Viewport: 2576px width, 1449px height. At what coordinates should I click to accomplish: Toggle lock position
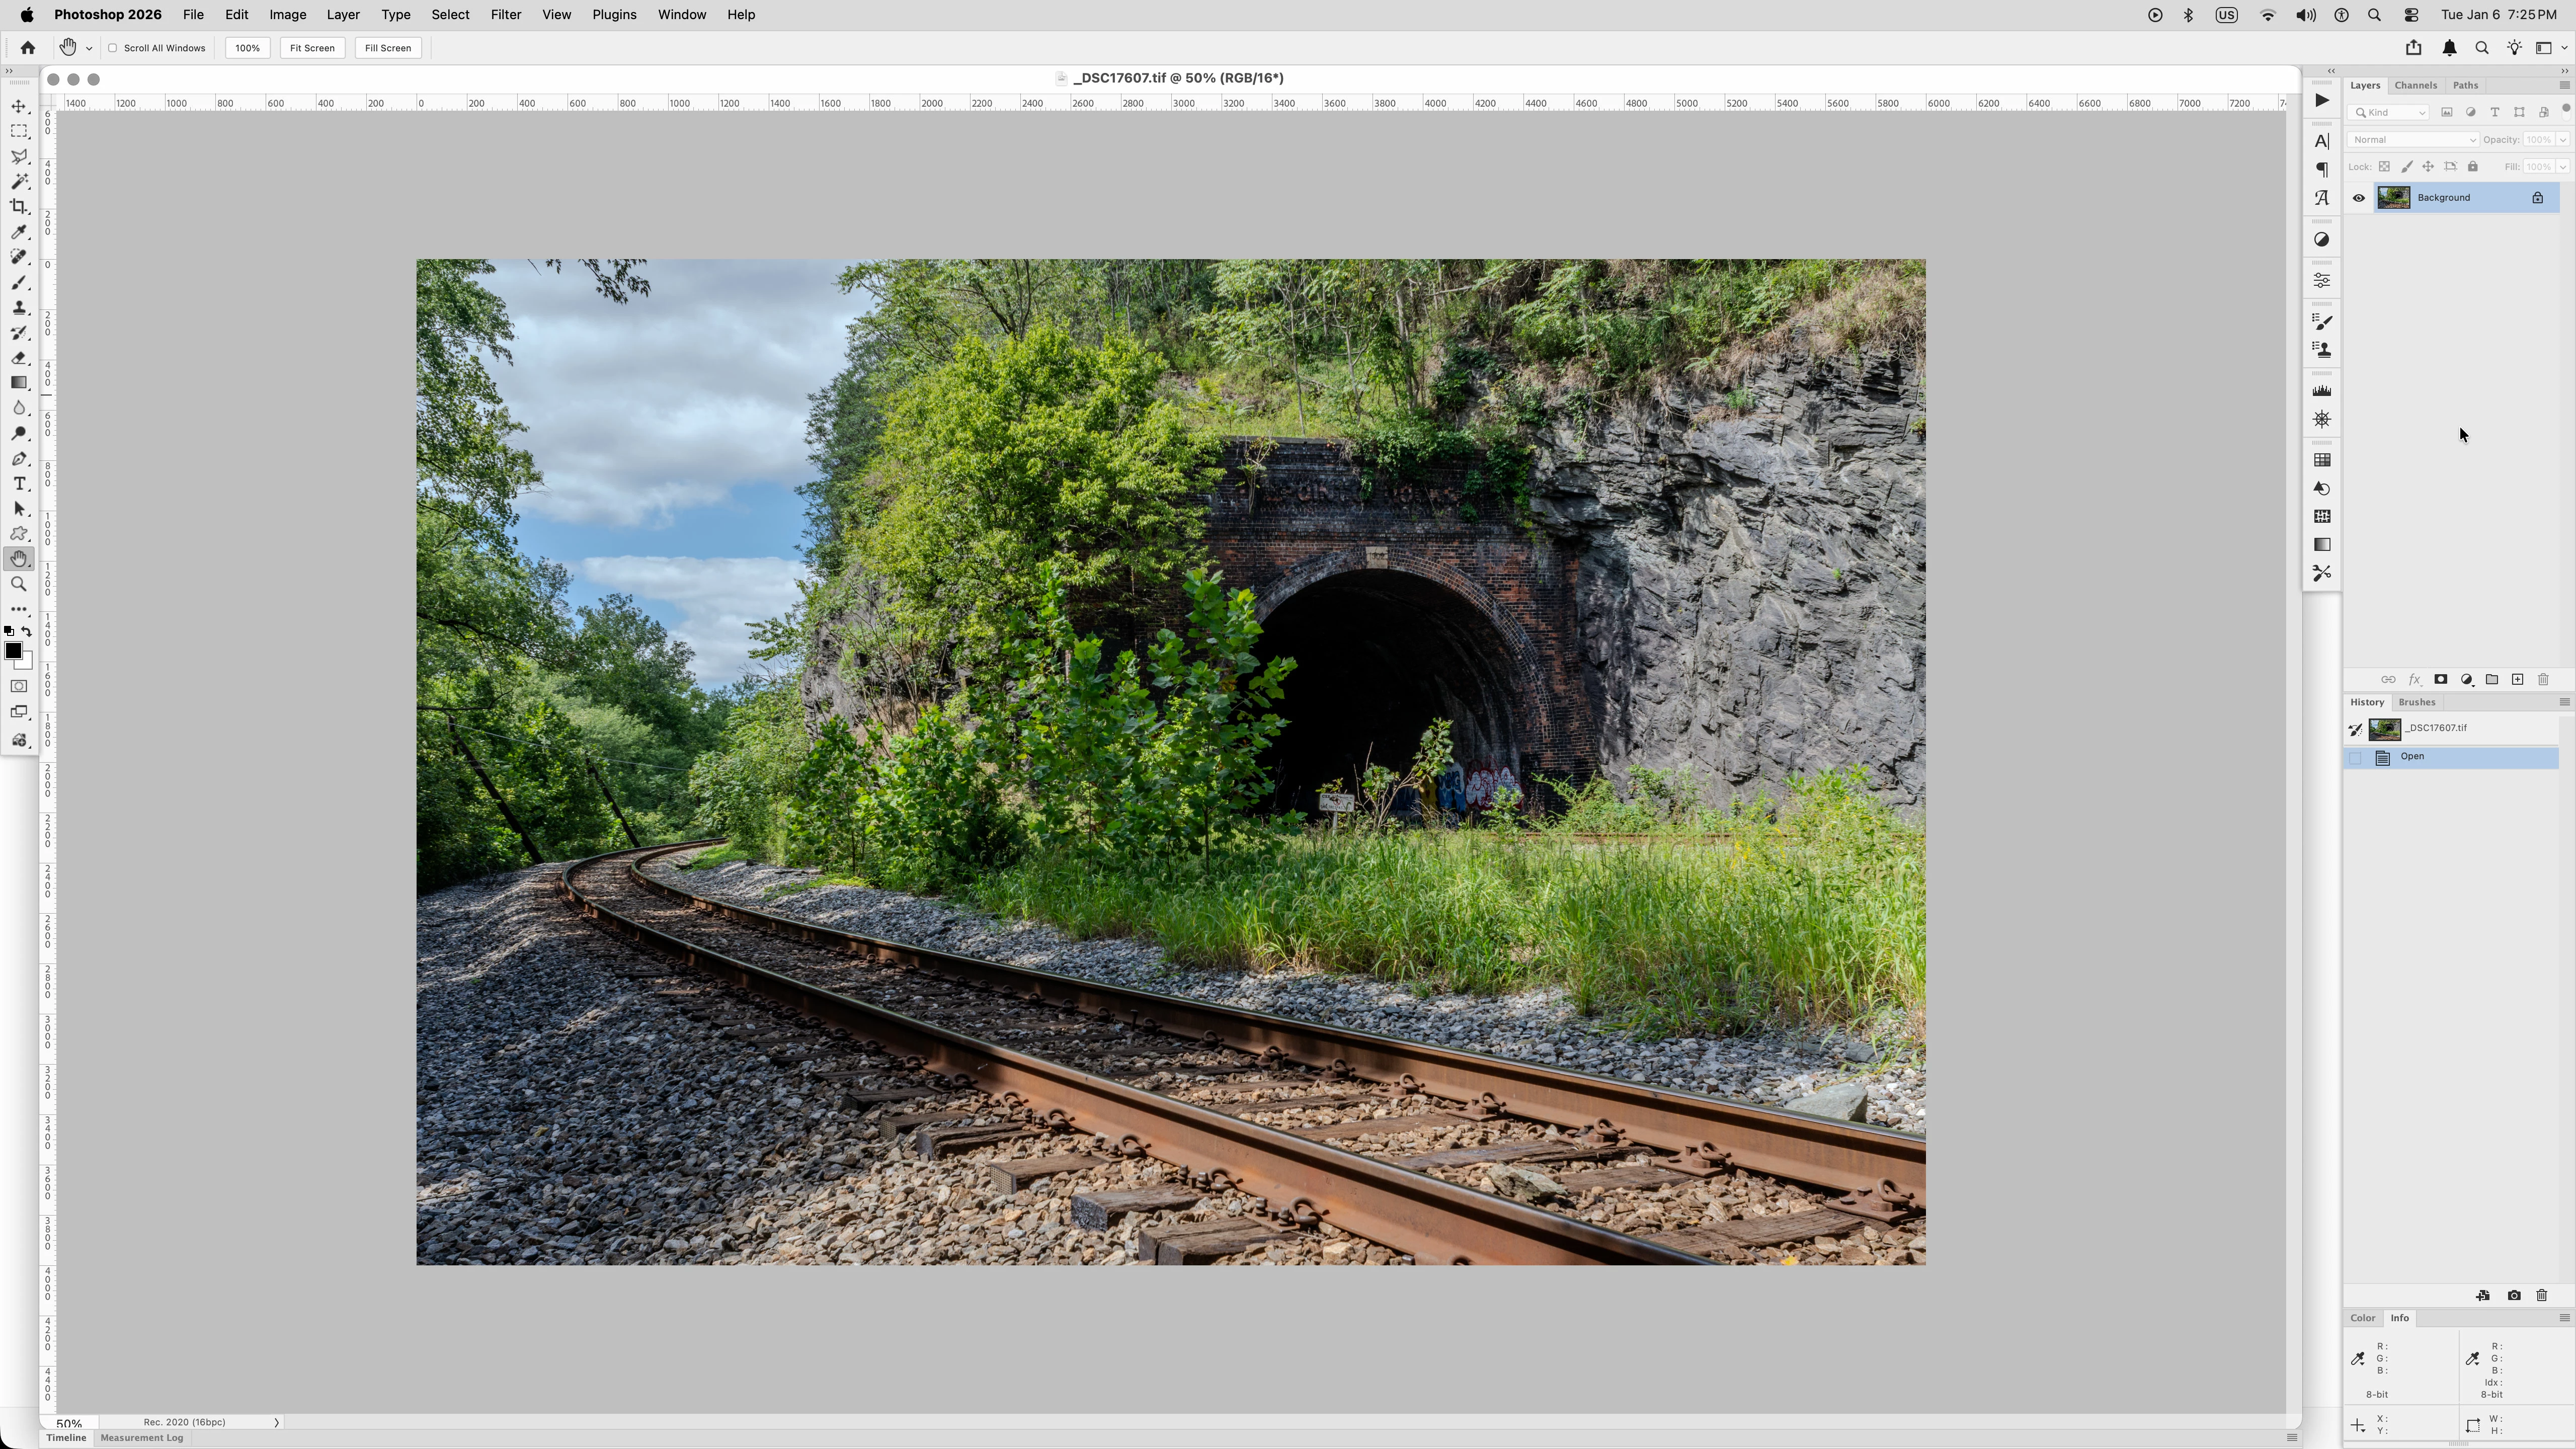[2428, 167]
